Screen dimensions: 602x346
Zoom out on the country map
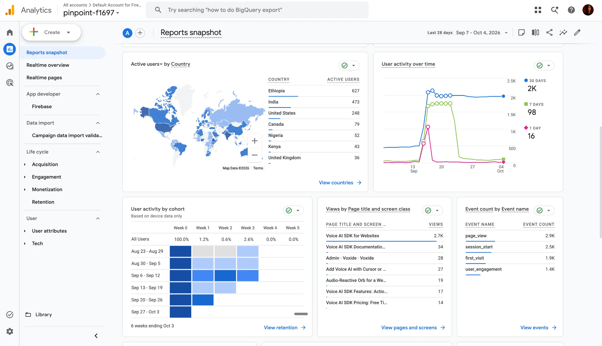pos(255,155)
